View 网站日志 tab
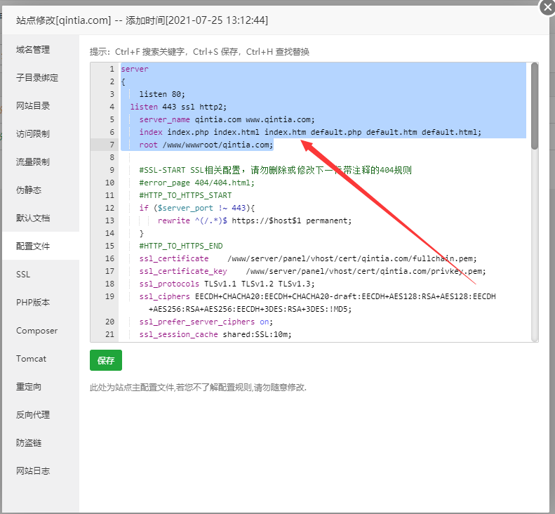 pos(33,471)
